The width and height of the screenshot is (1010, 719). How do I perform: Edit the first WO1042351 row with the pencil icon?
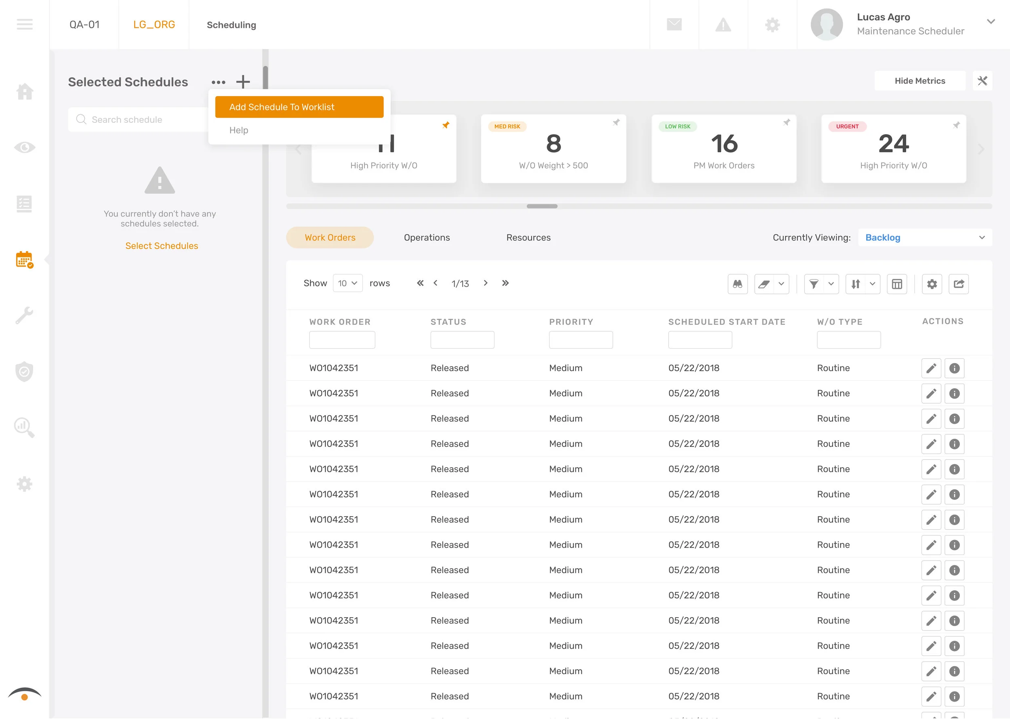[931, 368]
